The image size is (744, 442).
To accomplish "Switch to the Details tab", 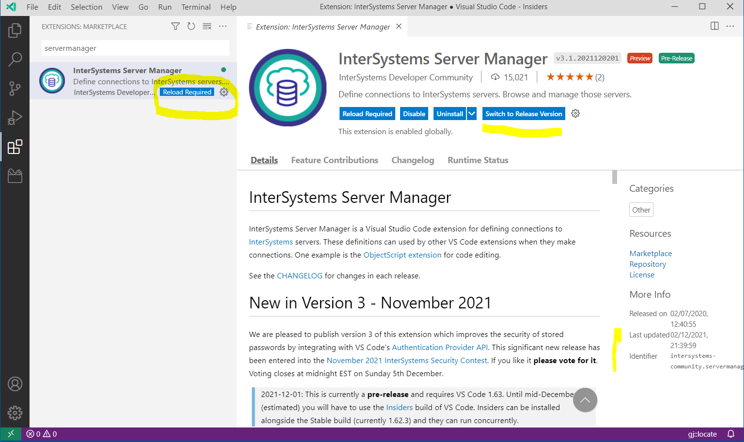I will point(264,160).
